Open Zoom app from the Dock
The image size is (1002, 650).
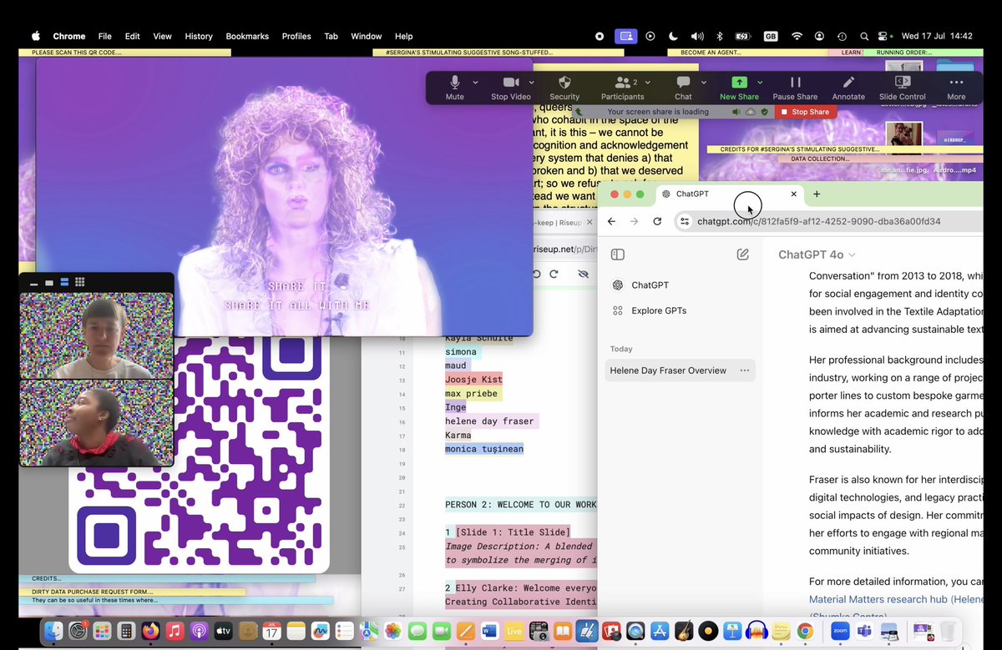click(x=840, y=630)
